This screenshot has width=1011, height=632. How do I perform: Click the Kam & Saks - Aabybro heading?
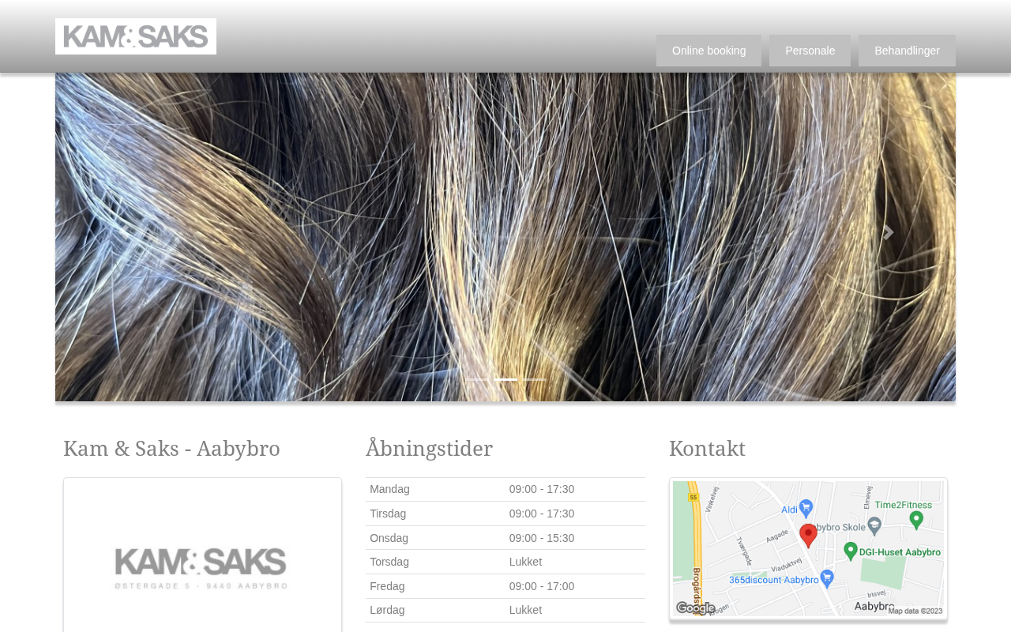click(x=171, y=449)
